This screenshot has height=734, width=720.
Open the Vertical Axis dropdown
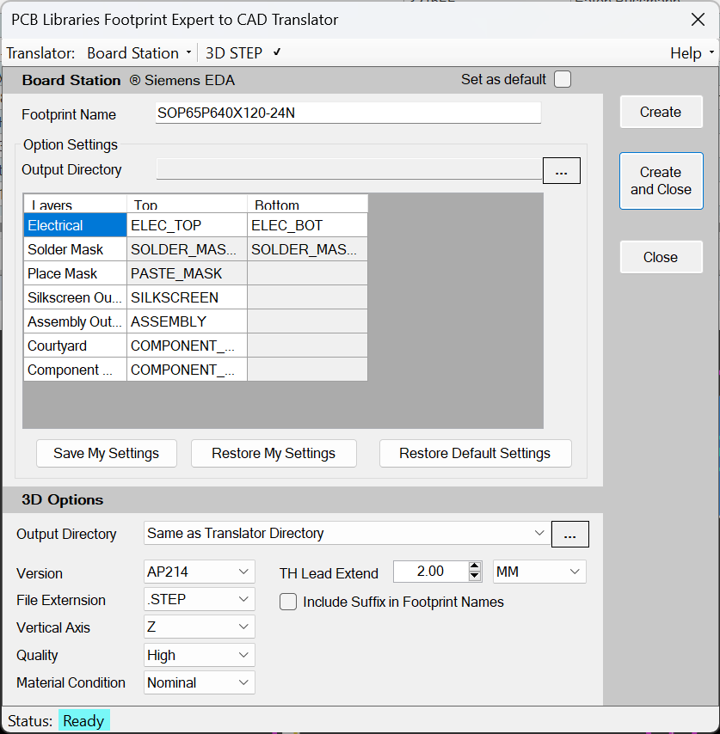[199, 627]
